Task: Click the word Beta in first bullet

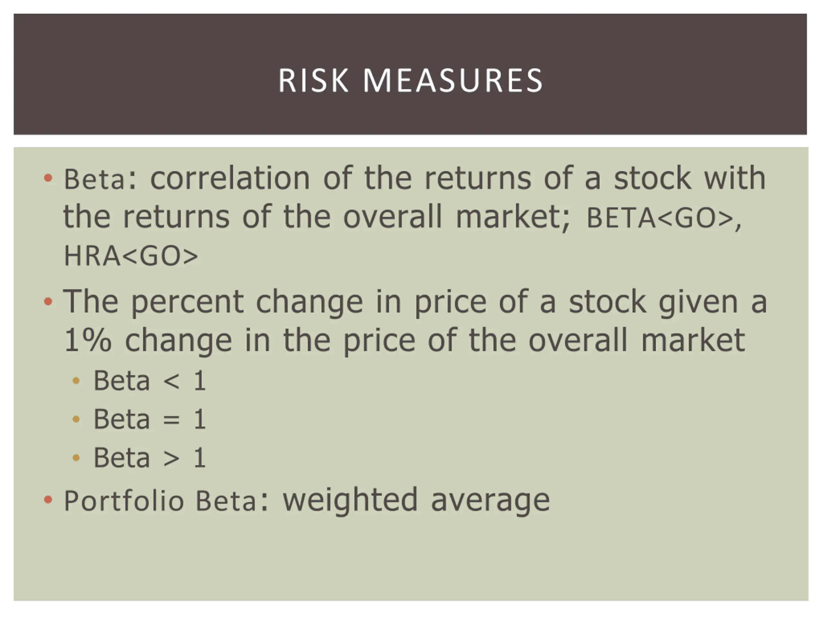Action: [x=95, y=179]
